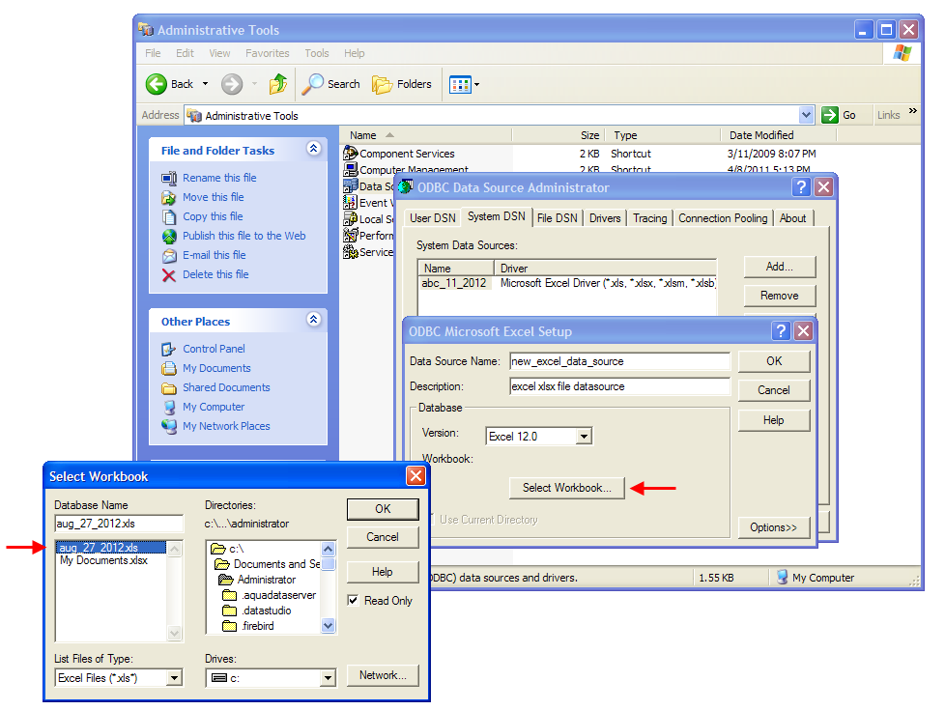945x710 pixels.
Task: Open the Views dropdown arrow
Action: (x=476, y=85)
